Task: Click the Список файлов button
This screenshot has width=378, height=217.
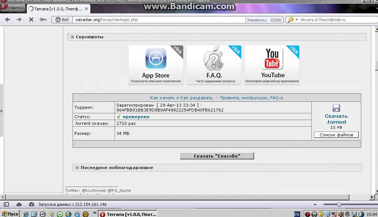Action: click(336, 135)
